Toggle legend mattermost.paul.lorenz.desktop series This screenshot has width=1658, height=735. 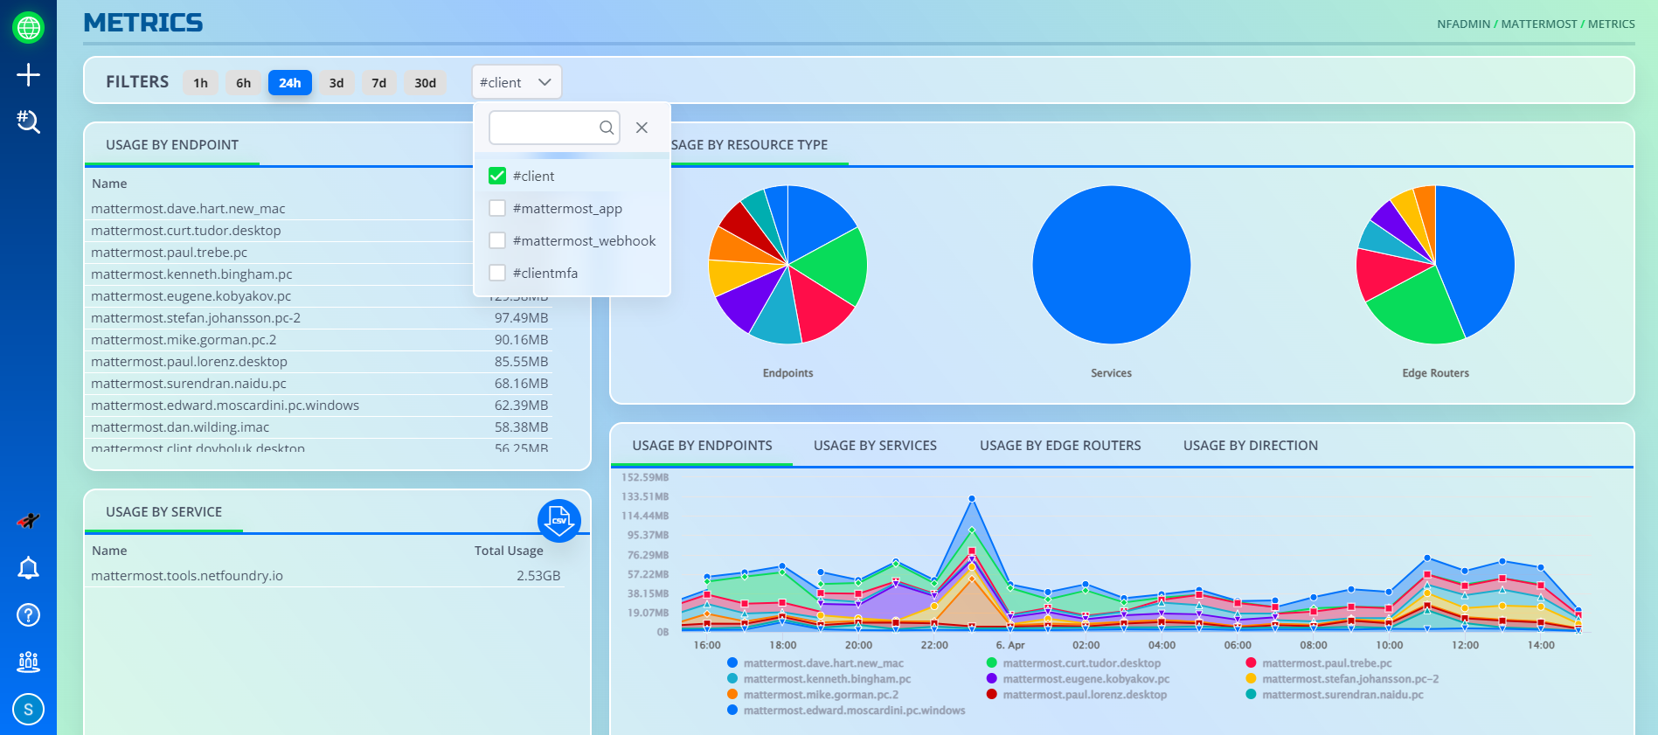pos(1077,695)
